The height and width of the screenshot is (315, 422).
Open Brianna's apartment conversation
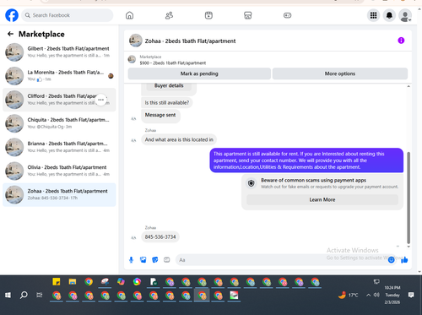(59, 147)
